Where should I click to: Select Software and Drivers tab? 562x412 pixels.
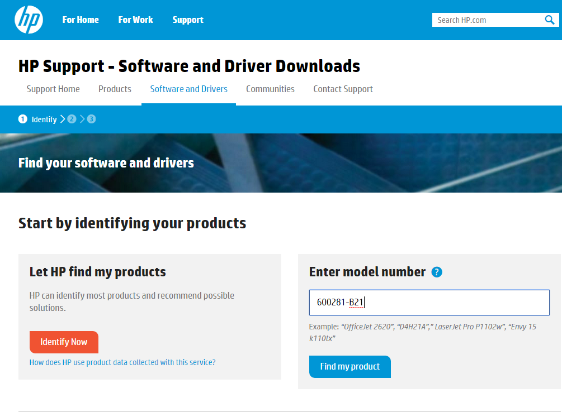pyautogui.click(x=189, y=89)
